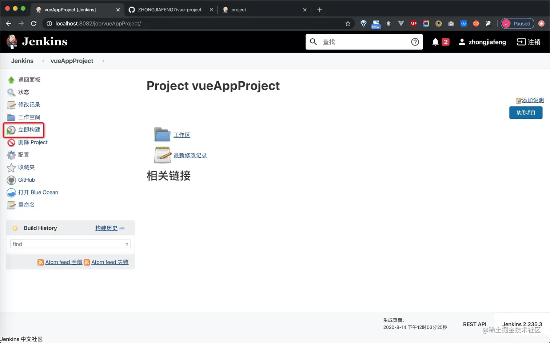Click the Paused profile button

coord(517,24)
